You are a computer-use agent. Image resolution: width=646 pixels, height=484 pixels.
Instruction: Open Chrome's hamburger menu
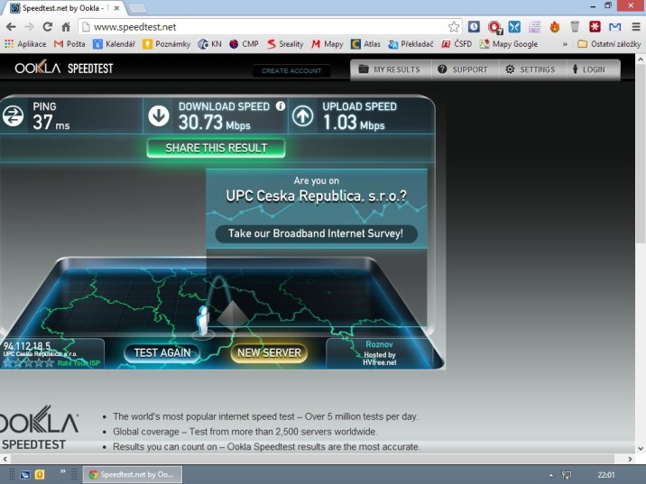click(x=634, y=27)
